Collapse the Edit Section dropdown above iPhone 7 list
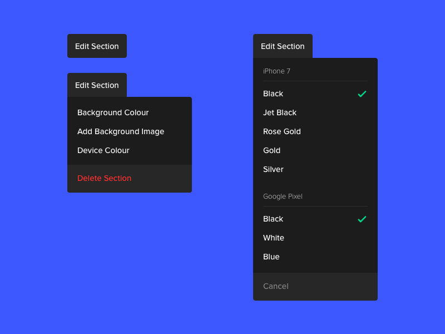This screenshot has width=445, height=334. 283,46
